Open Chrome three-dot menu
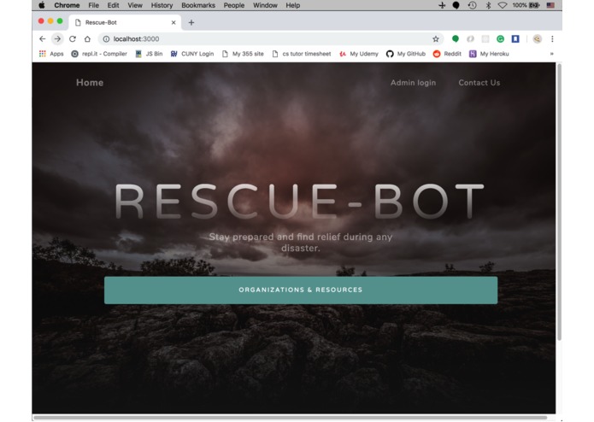594x422 pixels. 552,38
